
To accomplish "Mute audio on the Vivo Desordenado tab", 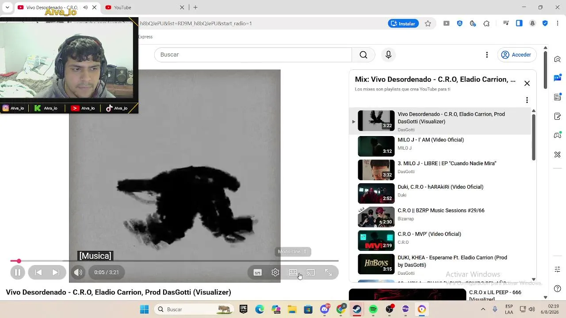I will click(x=85, y=8).
